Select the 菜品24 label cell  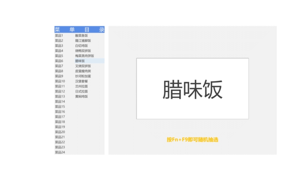60,152
